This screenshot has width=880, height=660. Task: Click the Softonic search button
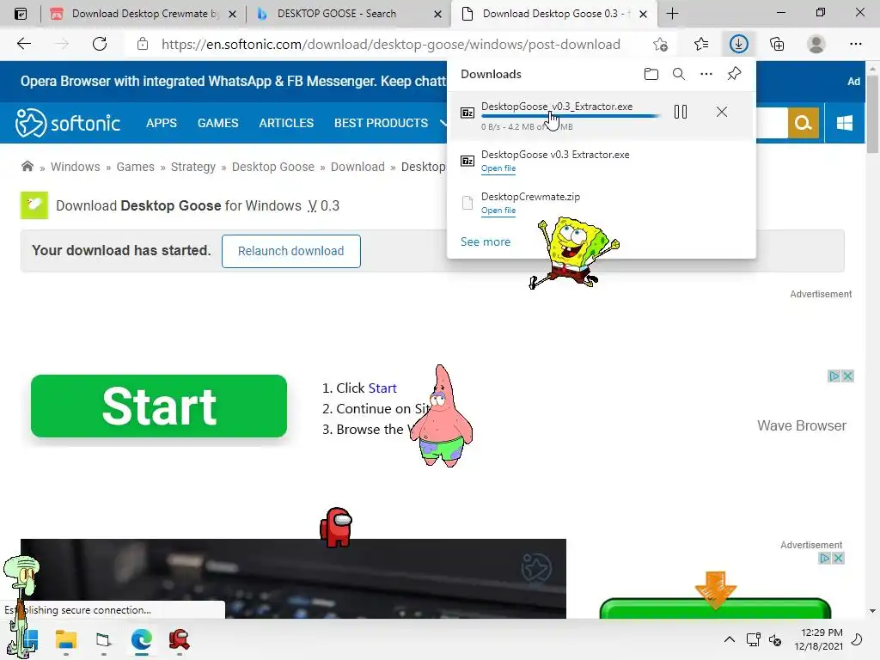804,122
